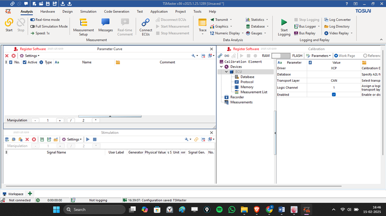Click collapse handle on calibration splitter
386x216 pixels.
pyautogui.click(x=275, y=133)
